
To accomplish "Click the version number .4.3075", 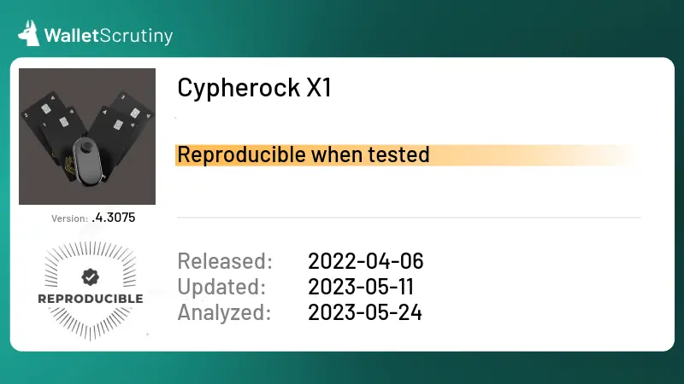I will click(113, 218).
